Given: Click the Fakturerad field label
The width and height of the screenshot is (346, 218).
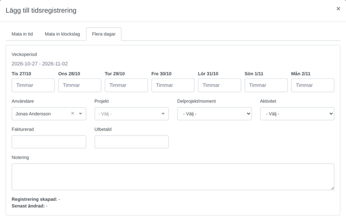Looking at the screenshot, I should (23, 129).
